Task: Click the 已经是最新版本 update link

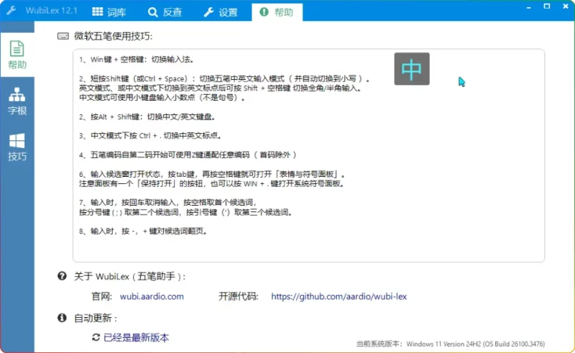Action: (x=136, y=338)
